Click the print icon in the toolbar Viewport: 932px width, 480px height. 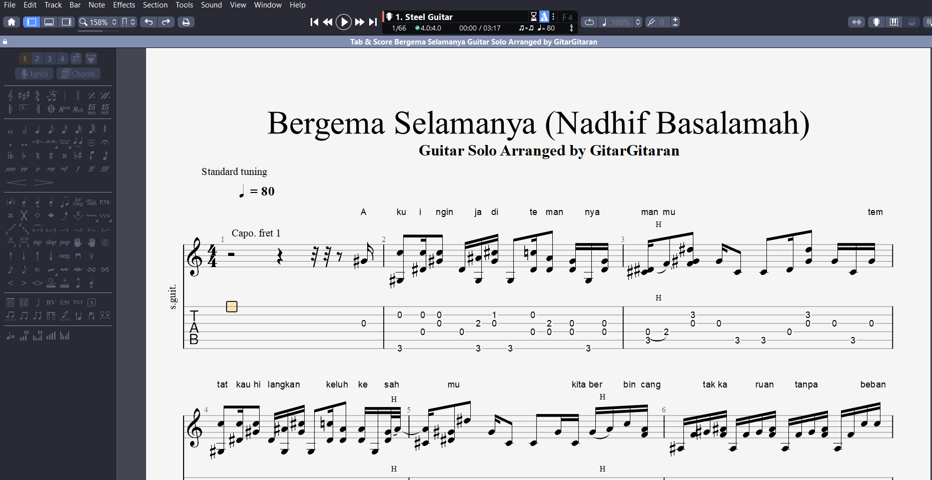coord(186,22)
